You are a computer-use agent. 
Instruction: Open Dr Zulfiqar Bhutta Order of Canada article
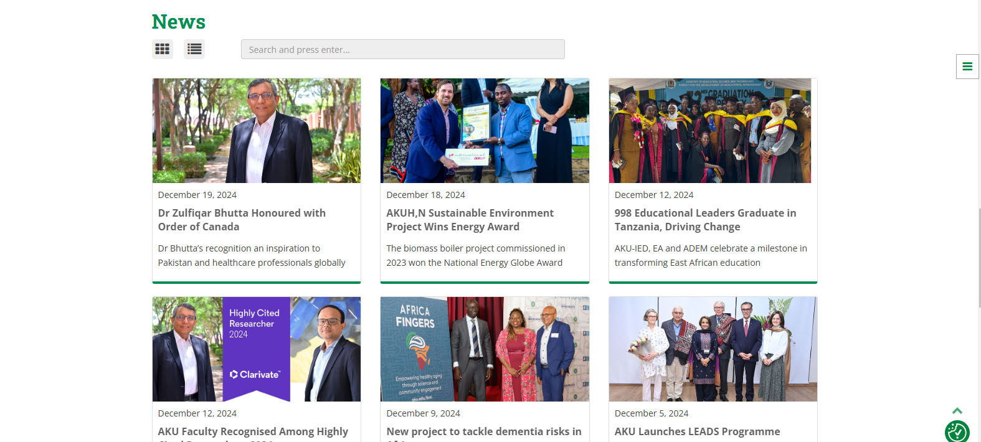pyautogui.click(x=242, y=220)
